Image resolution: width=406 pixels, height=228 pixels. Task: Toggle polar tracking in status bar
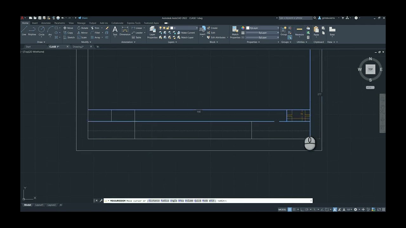click(307, 209)
